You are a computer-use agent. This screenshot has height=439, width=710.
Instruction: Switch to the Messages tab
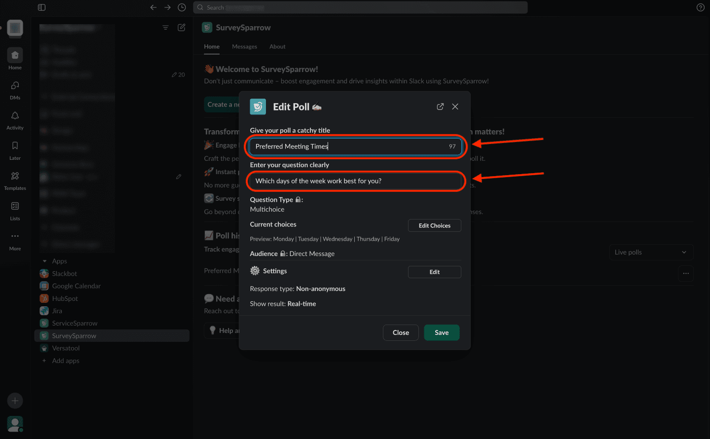pos(244,46)
